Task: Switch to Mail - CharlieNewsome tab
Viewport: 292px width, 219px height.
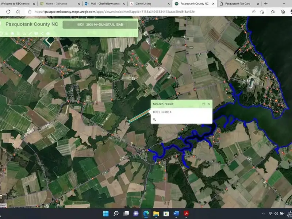Action: 103,3
